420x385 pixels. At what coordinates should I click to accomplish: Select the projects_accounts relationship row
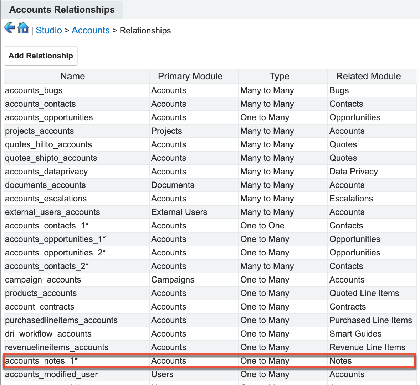tap(39, 131)
